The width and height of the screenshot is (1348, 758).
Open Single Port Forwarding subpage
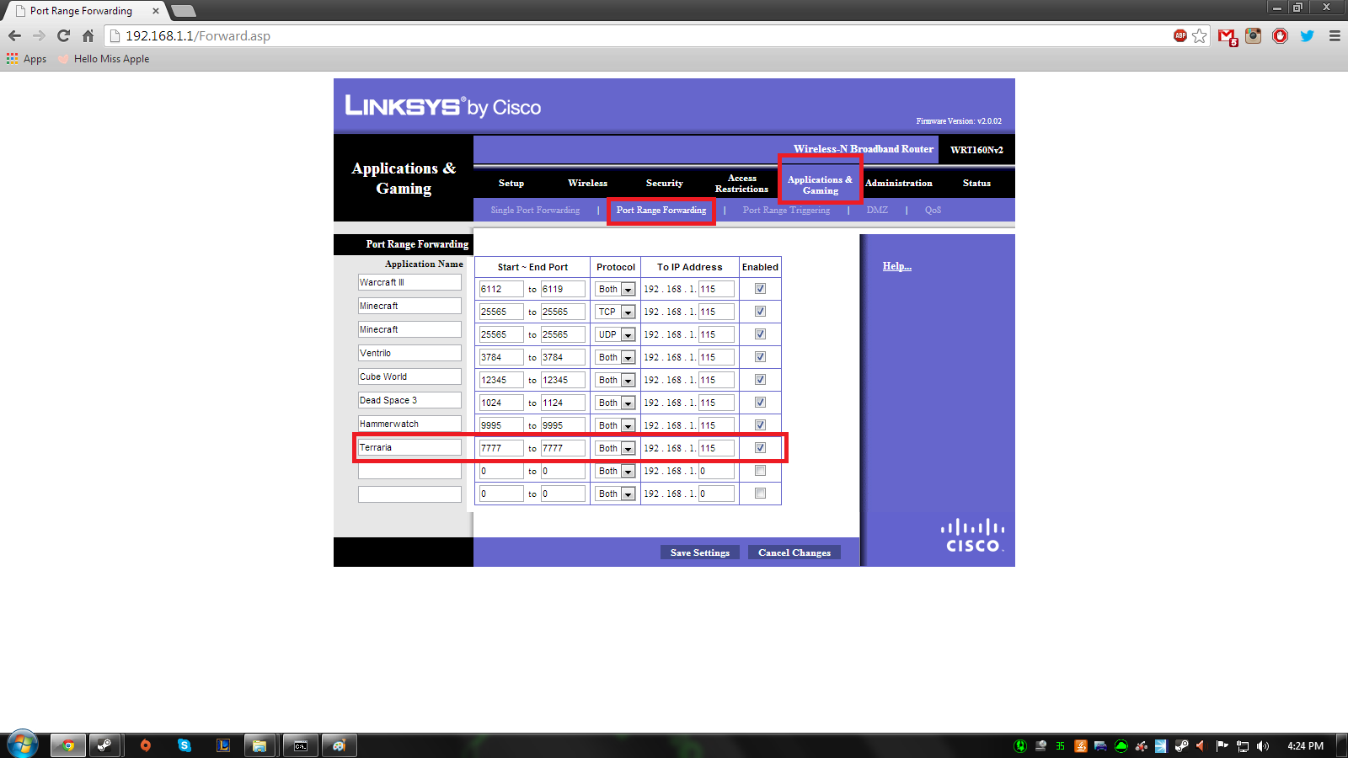point(535,210)
